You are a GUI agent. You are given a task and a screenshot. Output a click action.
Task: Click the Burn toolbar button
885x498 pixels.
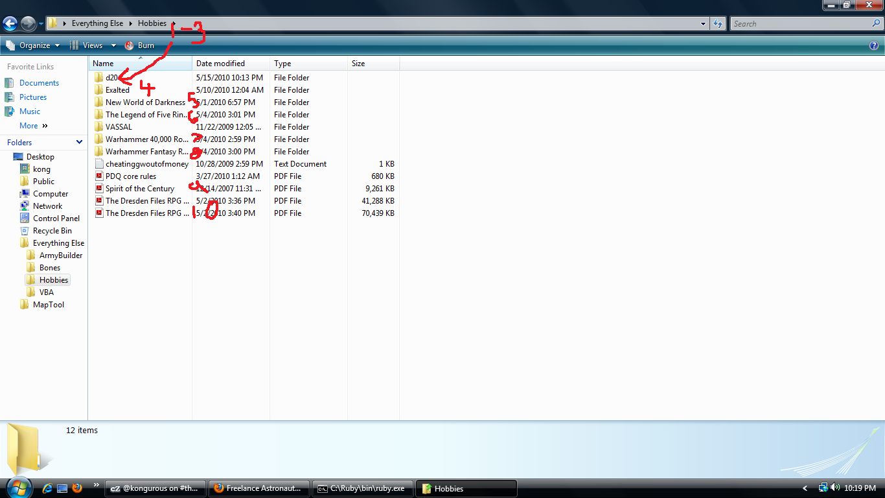139,45
